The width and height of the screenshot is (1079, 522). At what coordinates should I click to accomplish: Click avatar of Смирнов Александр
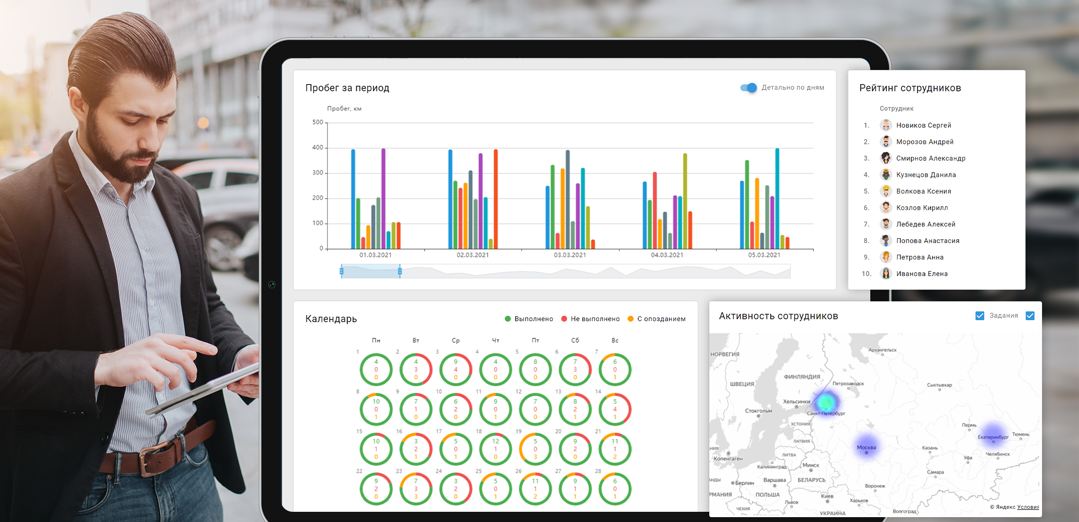pos(886,158)
